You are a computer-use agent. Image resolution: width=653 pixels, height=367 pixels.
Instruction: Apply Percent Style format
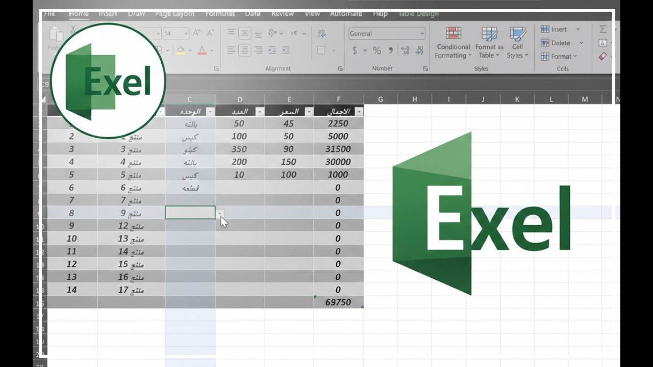(x=376, y=50)
